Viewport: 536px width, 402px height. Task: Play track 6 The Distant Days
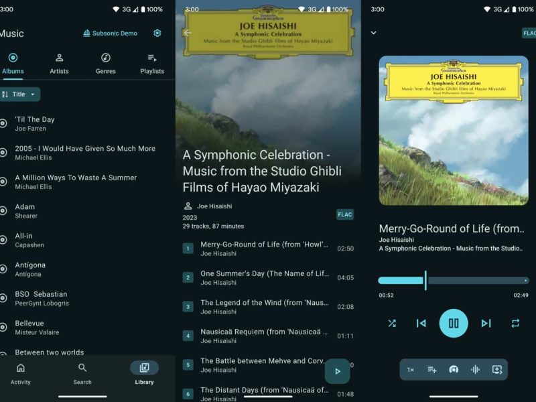point(269,394)
